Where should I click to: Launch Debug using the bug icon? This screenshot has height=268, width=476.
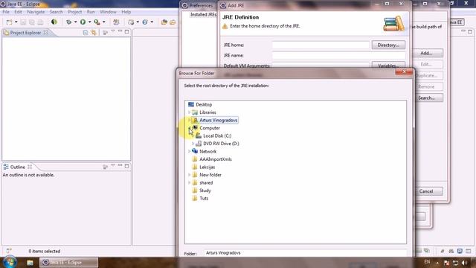69,22
